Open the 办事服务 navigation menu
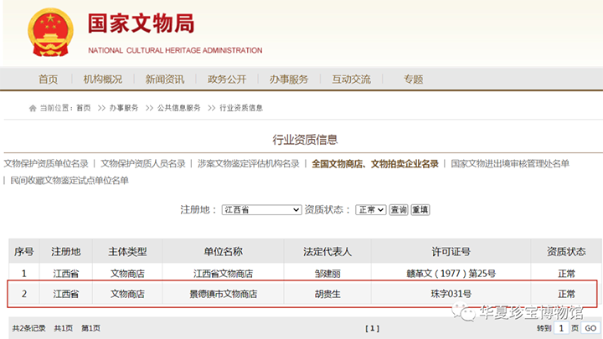Image resolution: width=603 pixels, height=339 pixels. click(289, 80)
